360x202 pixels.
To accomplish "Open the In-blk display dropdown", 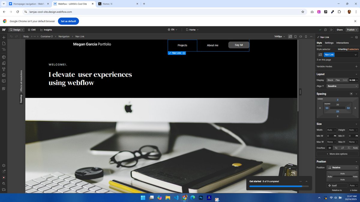I will click(x=353, y=80).
